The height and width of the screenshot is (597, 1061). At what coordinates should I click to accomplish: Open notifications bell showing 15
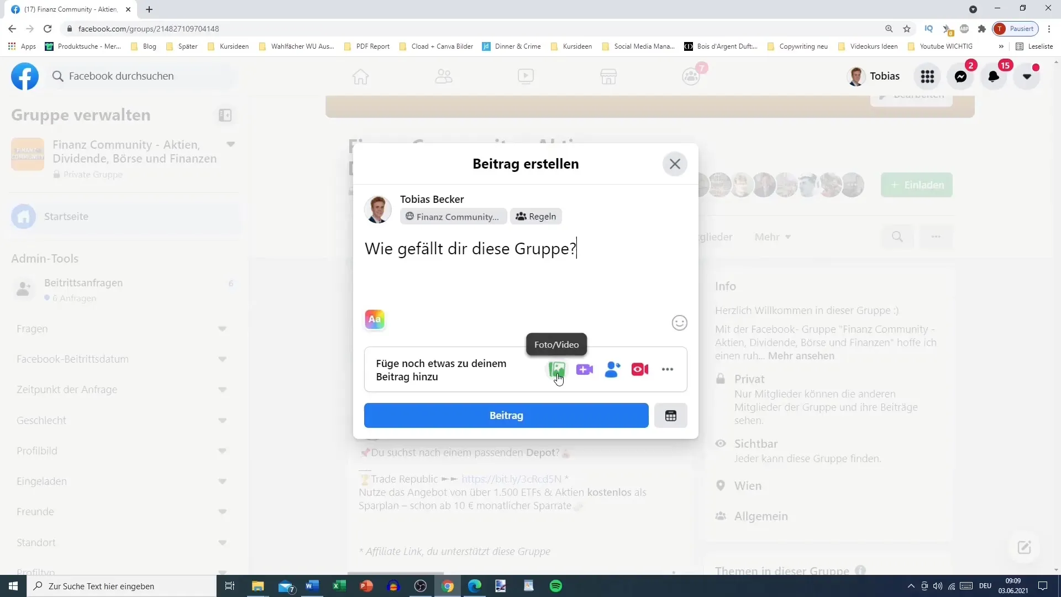click(x=994, y=76)
